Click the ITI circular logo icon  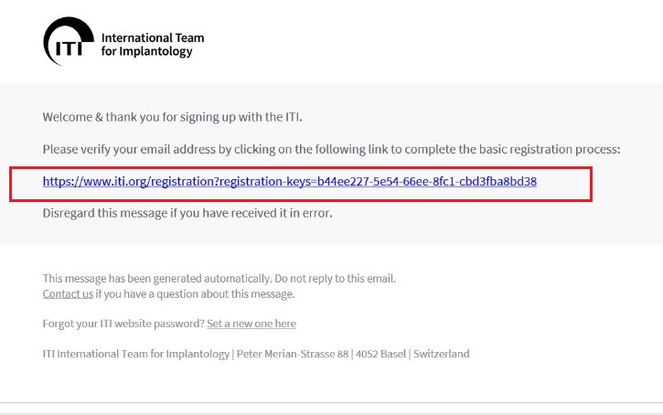[x=69, y=41]
